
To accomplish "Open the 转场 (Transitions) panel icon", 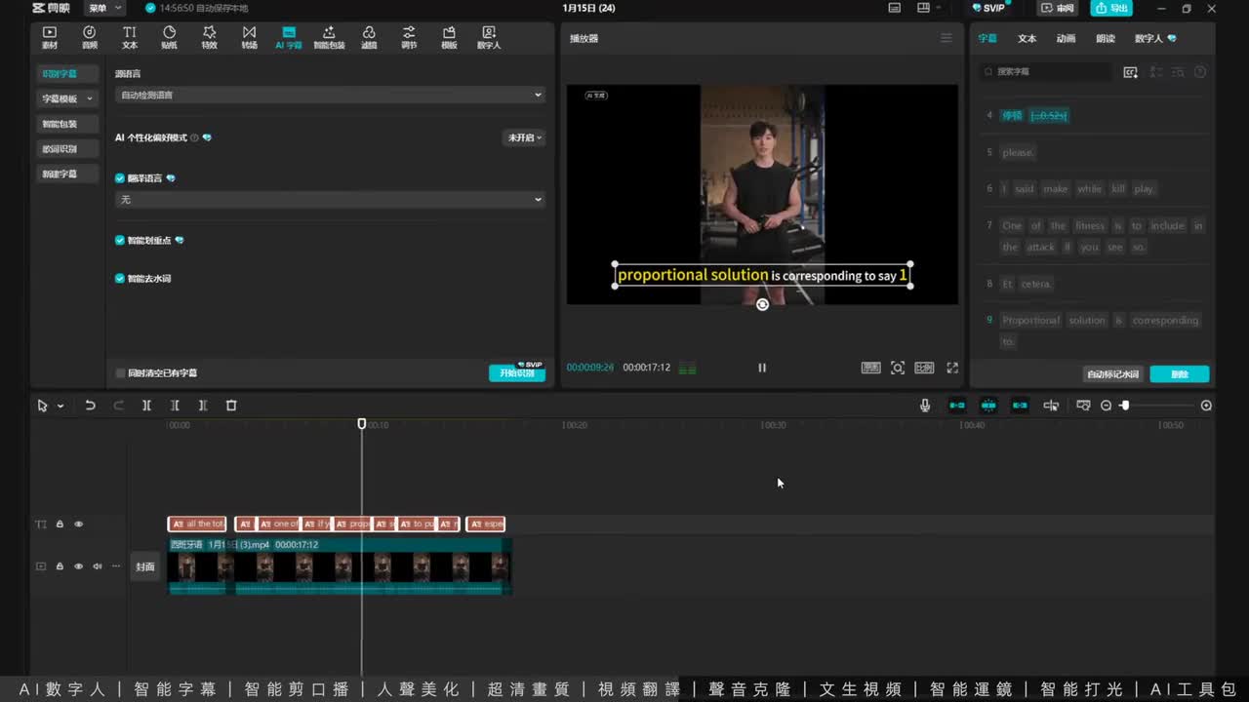I will tap(249, 37).
